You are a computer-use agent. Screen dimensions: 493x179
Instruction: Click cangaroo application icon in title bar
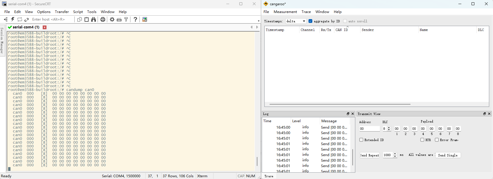click(266, 4)
